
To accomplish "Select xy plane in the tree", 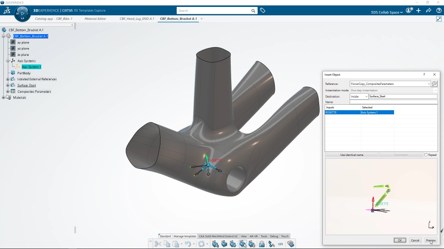I will point(23,42).
